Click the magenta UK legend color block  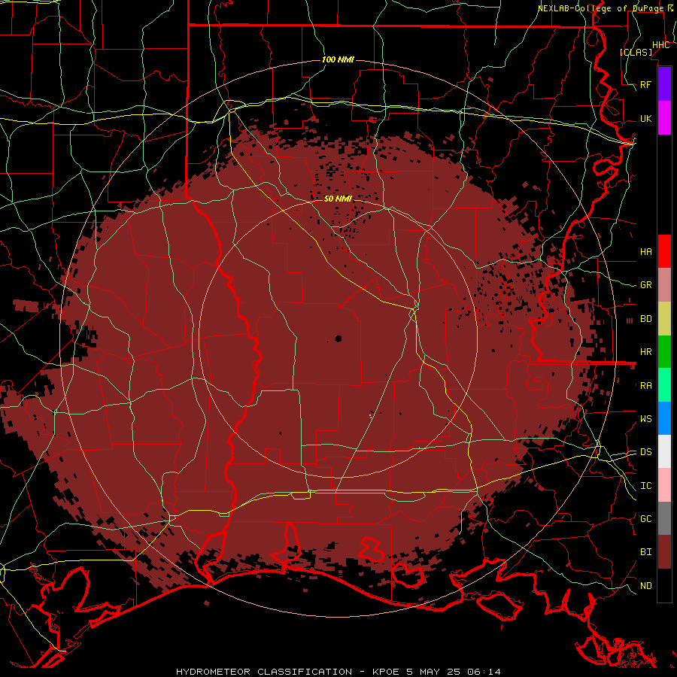point(664,118)
